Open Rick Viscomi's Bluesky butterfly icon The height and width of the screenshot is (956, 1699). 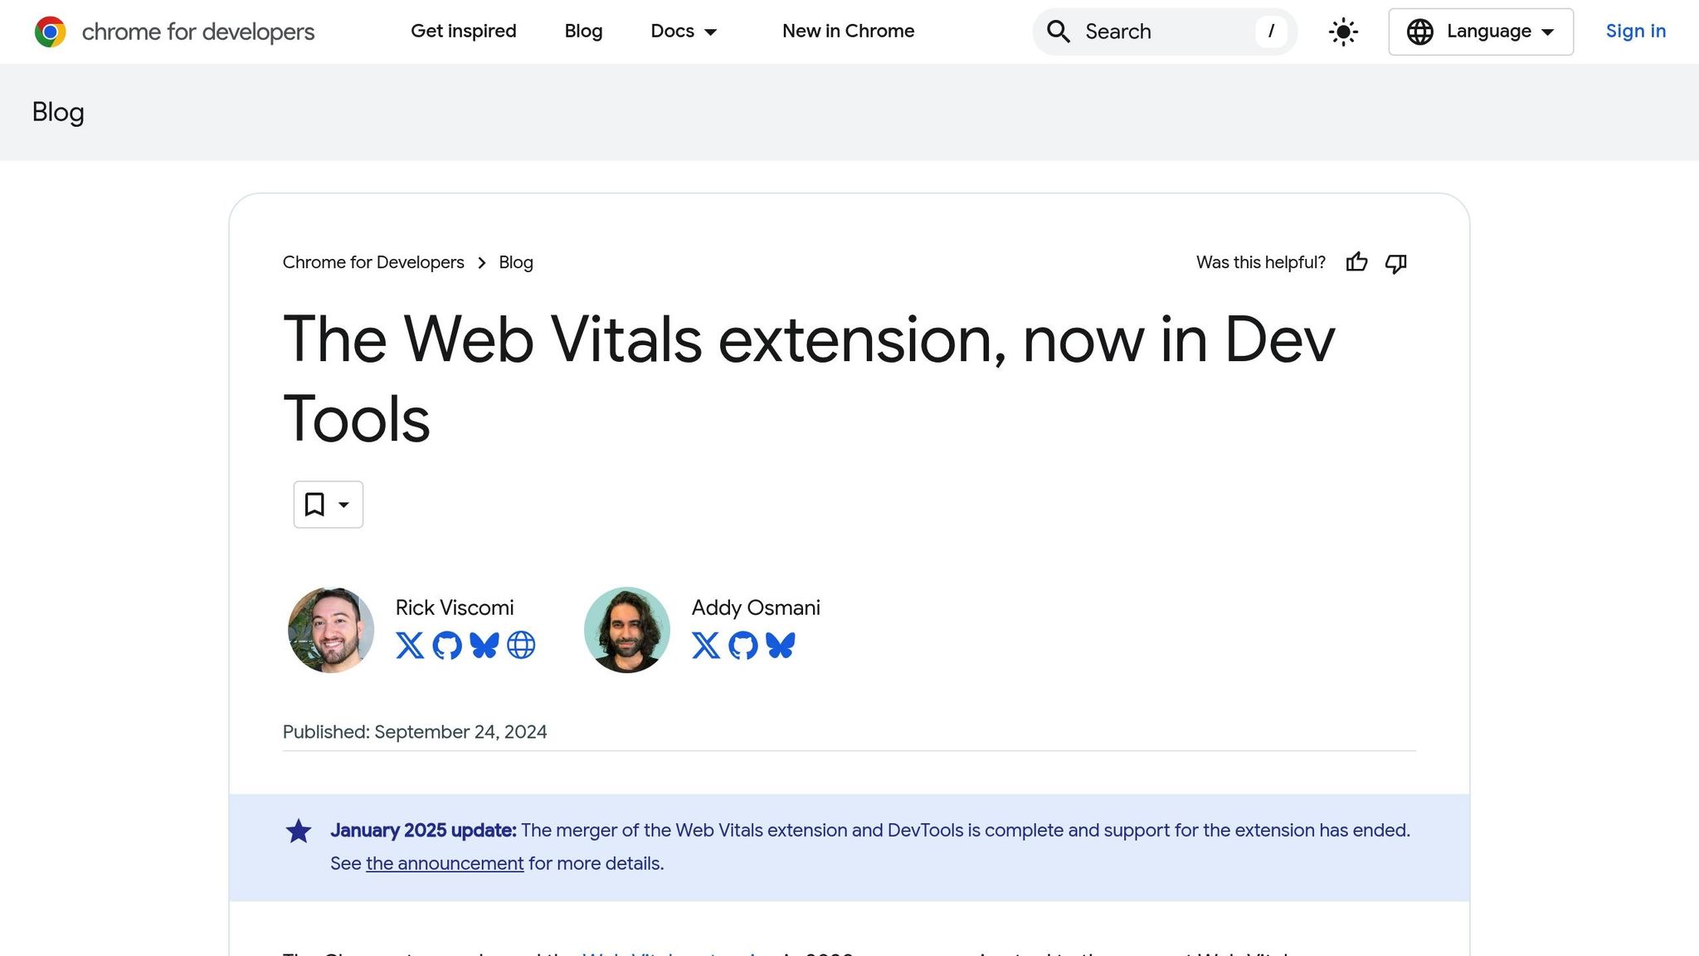[x=484, y=645]
